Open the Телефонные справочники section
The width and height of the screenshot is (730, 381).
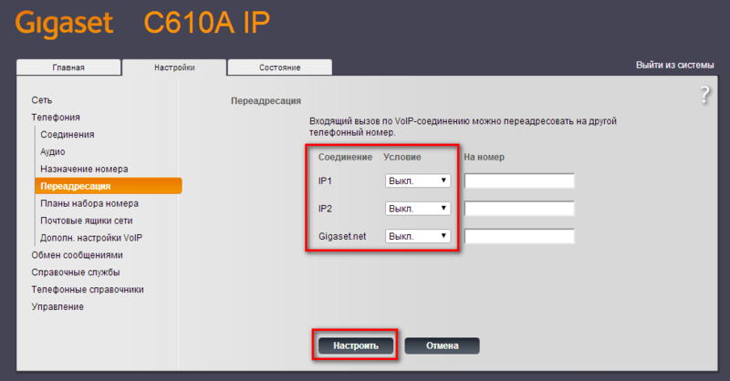coord(88,289)
